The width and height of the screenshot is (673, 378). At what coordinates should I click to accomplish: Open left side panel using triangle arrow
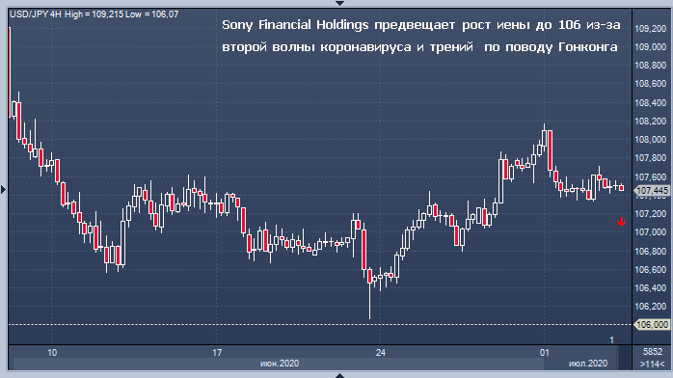(4, 189)
